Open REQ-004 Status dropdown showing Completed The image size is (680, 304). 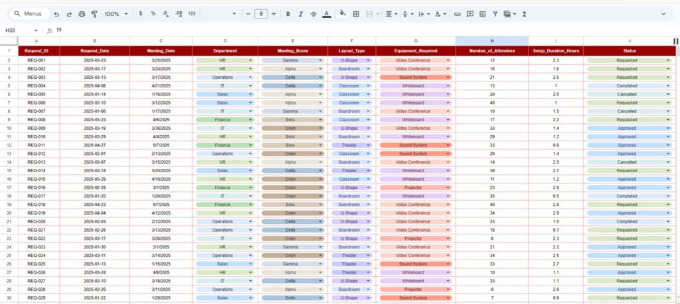point(668,86)
